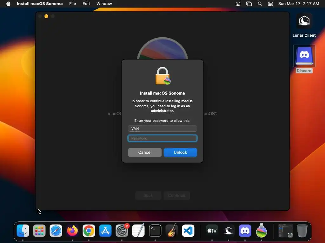
Task: Click the 'Install macOS Sonoma' dialog heading
Action: coord(162,93)
